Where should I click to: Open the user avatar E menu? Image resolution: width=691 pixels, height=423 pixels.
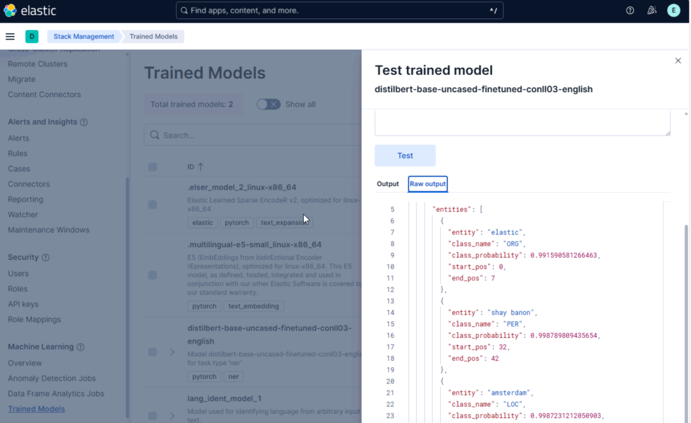[x=673, y=11]
